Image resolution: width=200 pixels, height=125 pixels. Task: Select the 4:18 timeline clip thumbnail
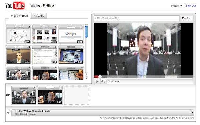pos(50,97)
